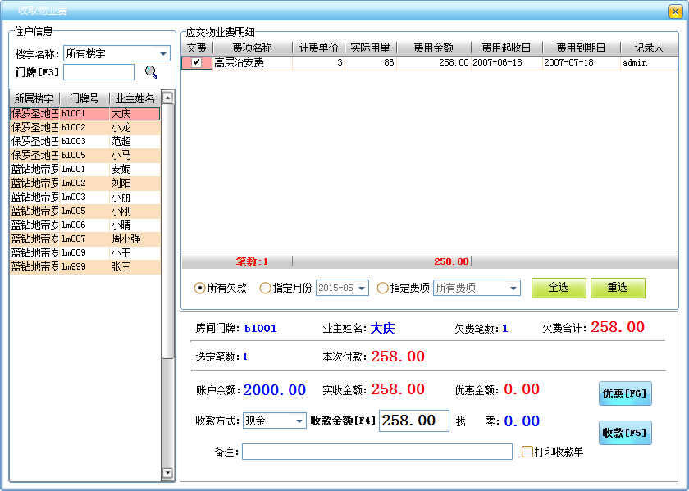
Task: Click the 2007-07-18 due date cell
Action: pos(582,63)
